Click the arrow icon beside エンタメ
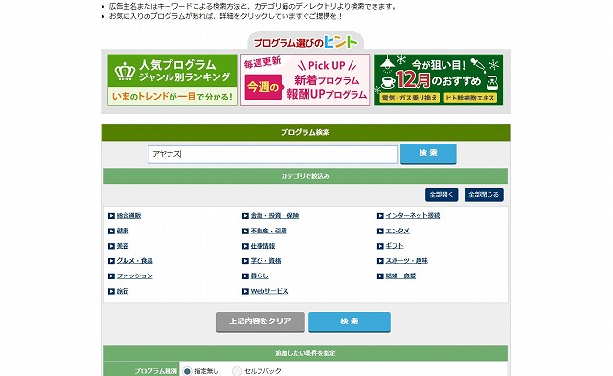This screenshot has width=613, height=376. [380, 232]
